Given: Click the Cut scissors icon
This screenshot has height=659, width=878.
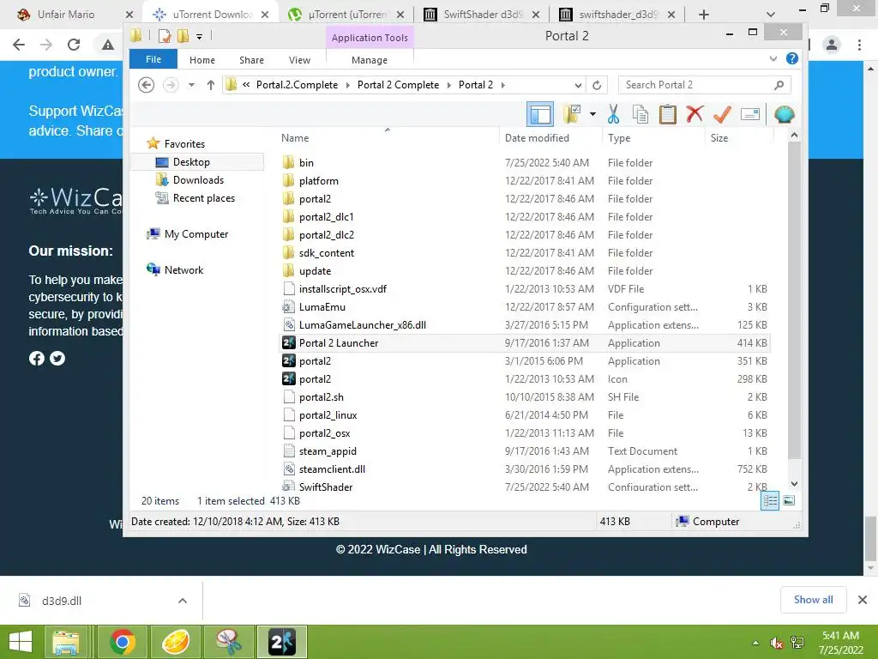Looking at the screenshot, I should click(x=613, y=114).
